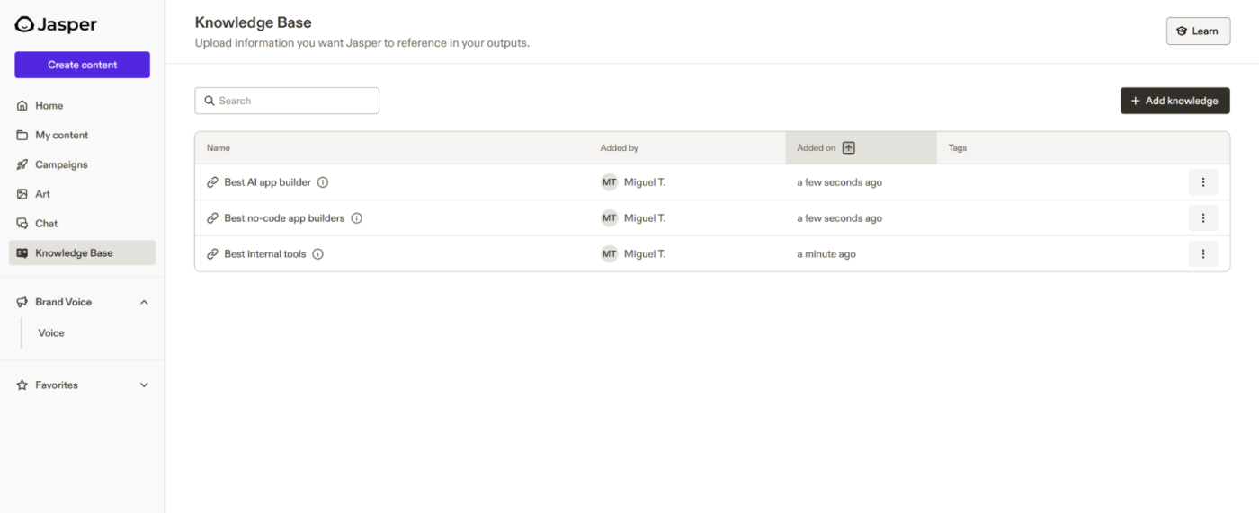Click the link icon beside Best no-code app builders

tap(213, 218)
